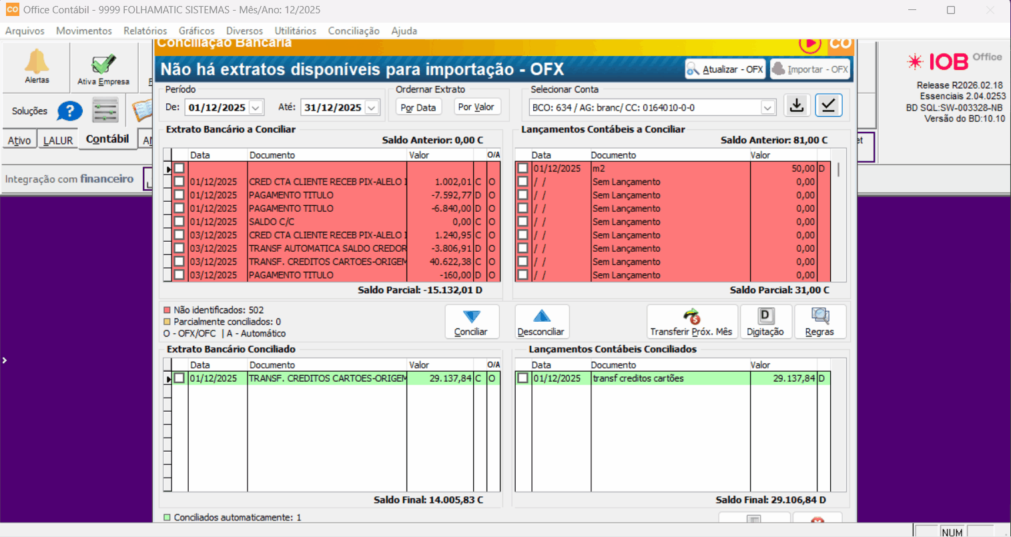Check the m2 accounting entry checkbox
1011x537 pixels.
tap(523, 169)
